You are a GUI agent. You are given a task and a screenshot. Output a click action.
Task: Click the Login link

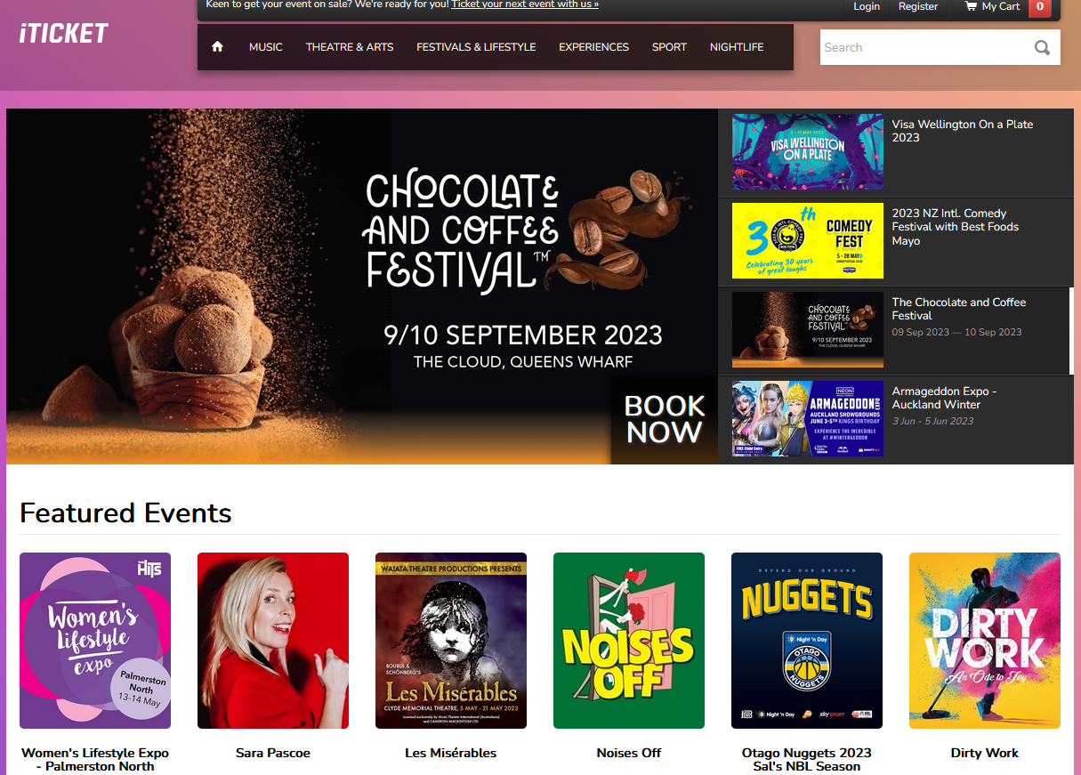pyautogui.click(x=867, y=6)
